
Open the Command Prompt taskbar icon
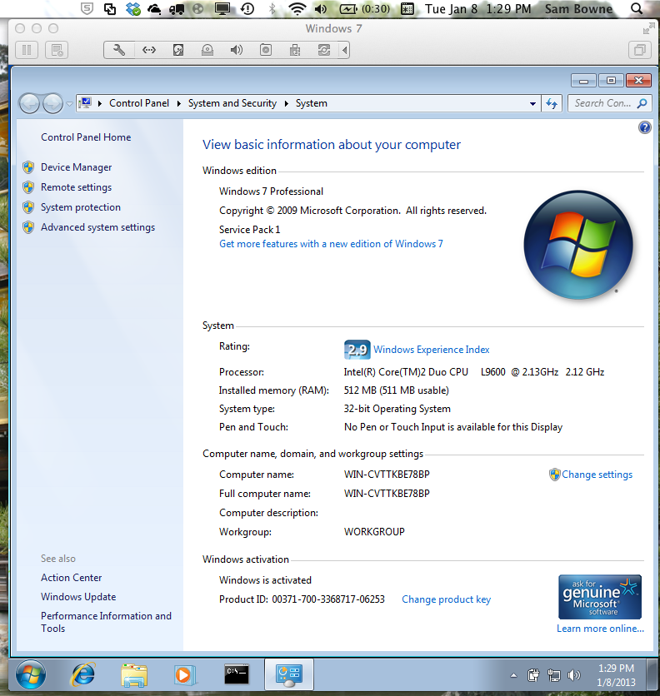pyautogui.click(x=237, y=674)
